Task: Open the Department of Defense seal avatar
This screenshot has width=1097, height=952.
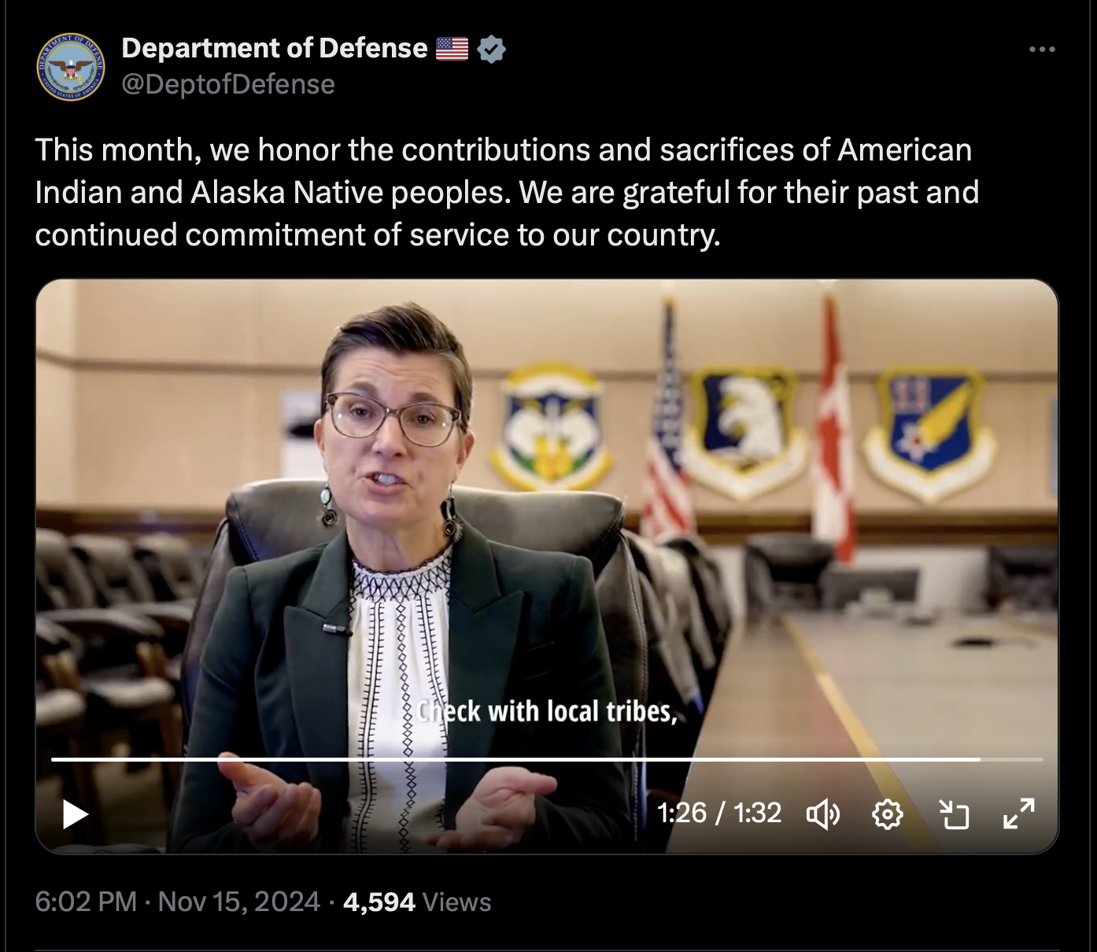Action: (x=71, y=67)
